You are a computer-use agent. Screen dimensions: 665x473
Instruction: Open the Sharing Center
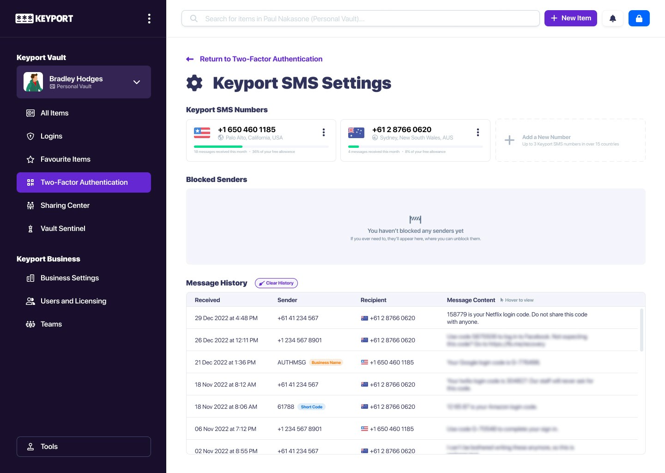(84, 206)
